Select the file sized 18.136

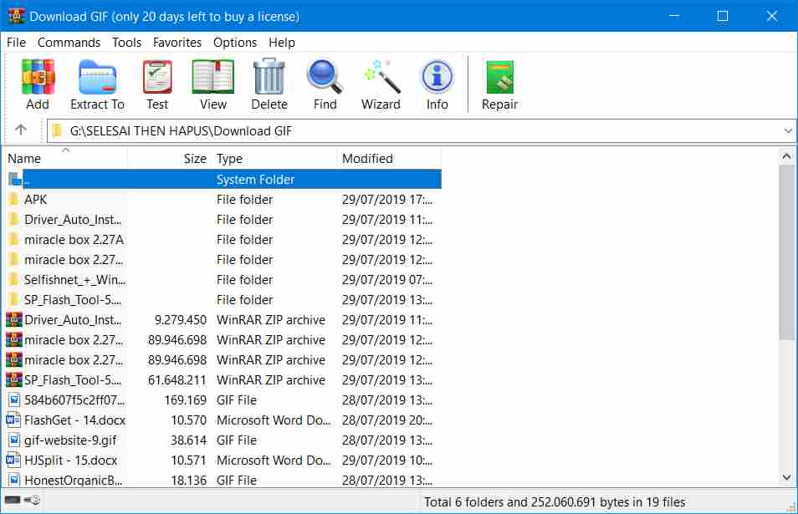(x=189, y=480)
